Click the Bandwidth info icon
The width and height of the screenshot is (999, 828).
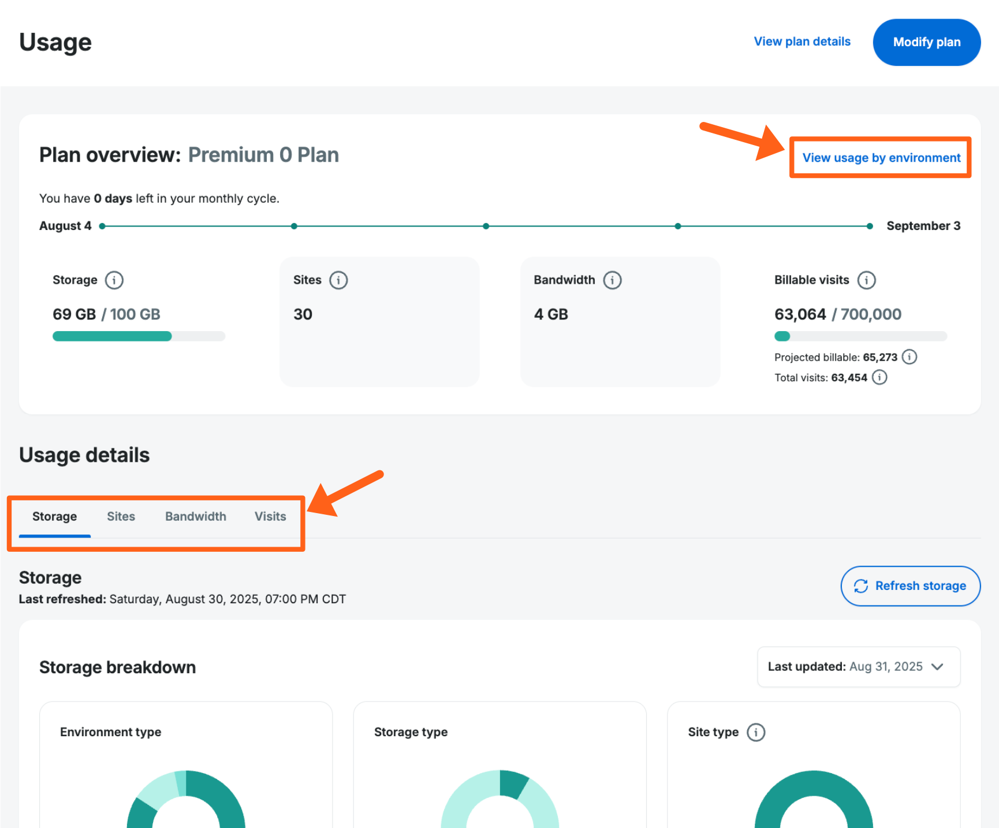(x=612, y=280)
